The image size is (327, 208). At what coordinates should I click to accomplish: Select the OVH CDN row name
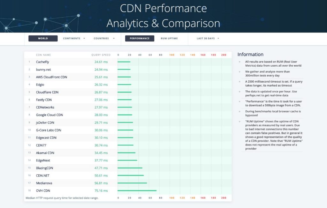pos(43,191)
